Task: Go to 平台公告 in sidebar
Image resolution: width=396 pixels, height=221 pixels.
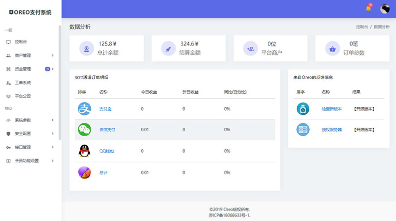Action: tap(23, 96)
